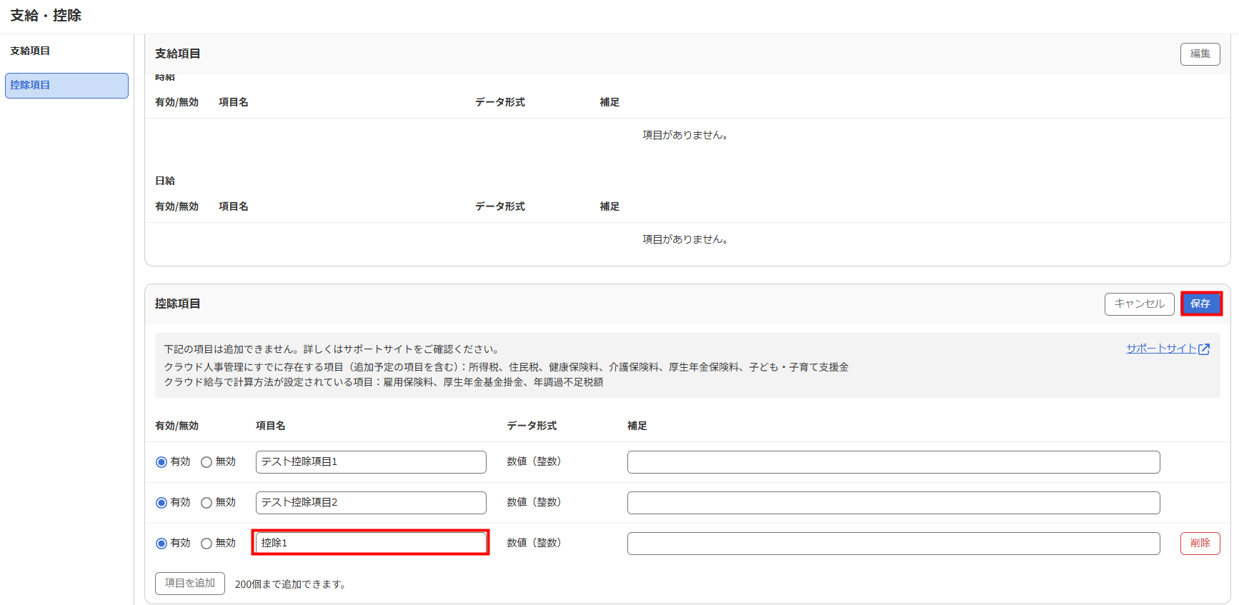Add a new item with 項目を追加
The image size is (1239, 605).
[190, 584]
